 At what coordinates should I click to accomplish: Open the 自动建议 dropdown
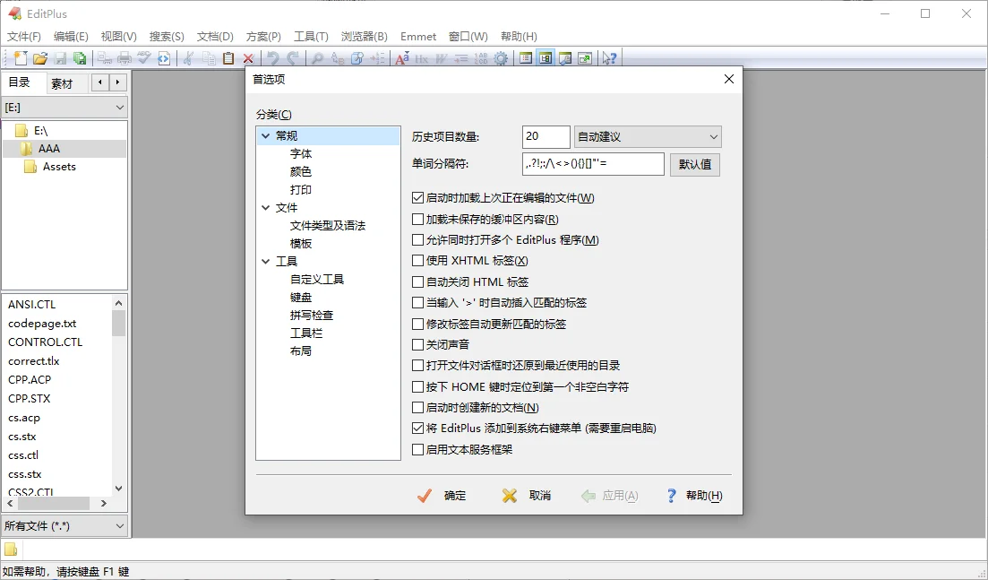tap(648, 137)
